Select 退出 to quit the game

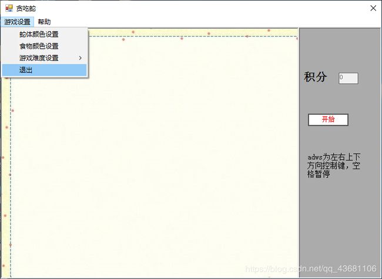pyautogui.click(x=44, y=70)
